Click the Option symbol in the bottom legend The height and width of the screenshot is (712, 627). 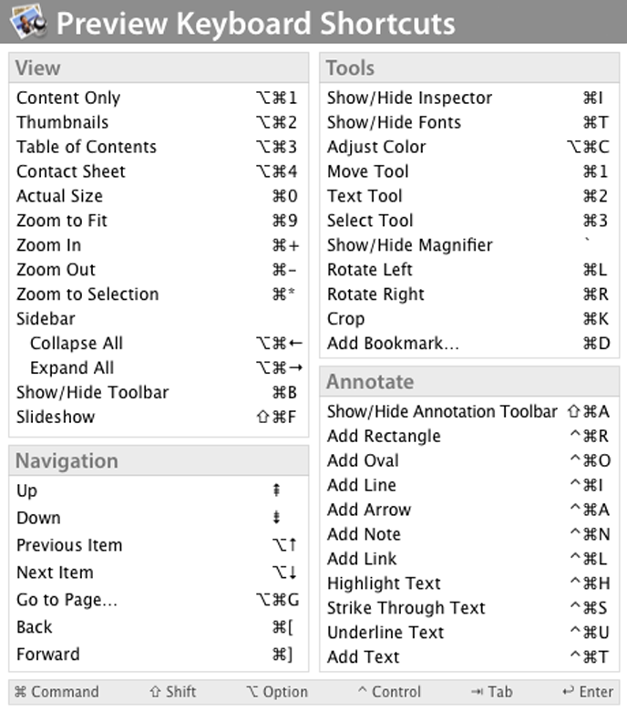pos(252,692)
